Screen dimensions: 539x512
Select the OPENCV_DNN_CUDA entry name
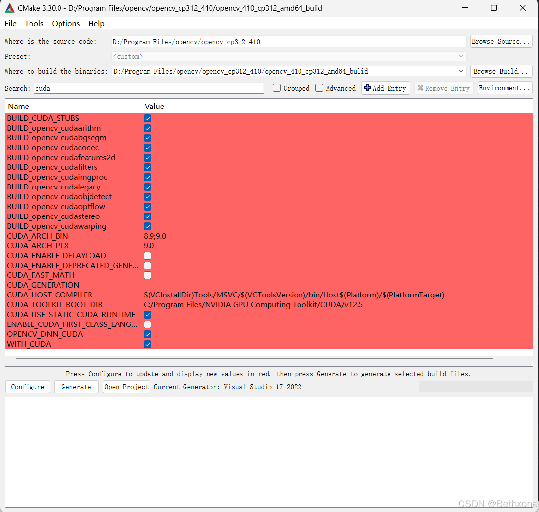pos(45,334)
